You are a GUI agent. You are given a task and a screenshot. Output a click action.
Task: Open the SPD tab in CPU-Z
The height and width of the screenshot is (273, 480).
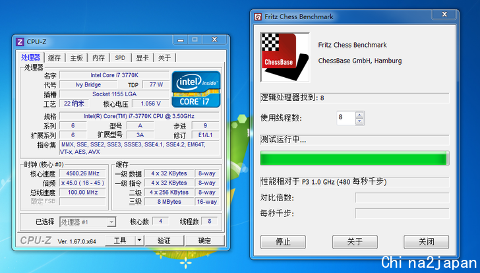(120, 57)
